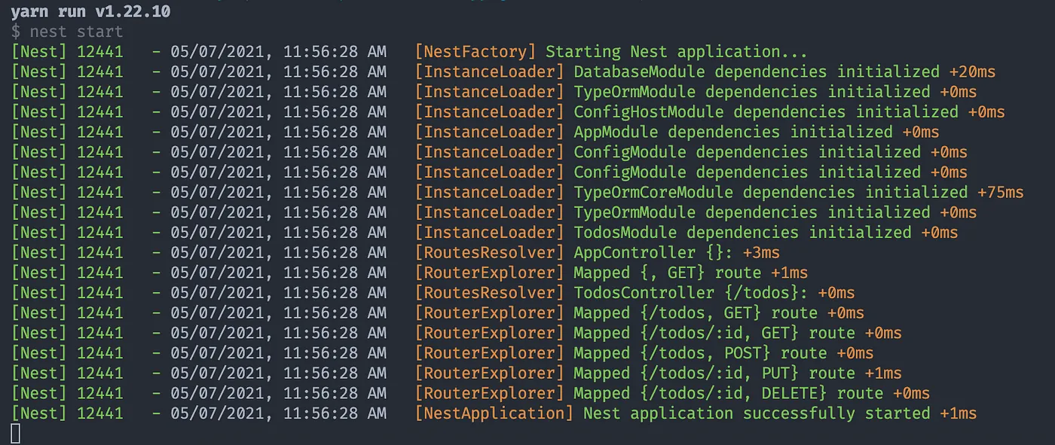Select the TodosModule dependencies initialized line
The width and height of the screenshot is (1055, 445).
[x=742, y=233]
